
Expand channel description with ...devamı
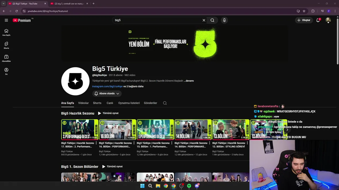[x=189, y=81]
